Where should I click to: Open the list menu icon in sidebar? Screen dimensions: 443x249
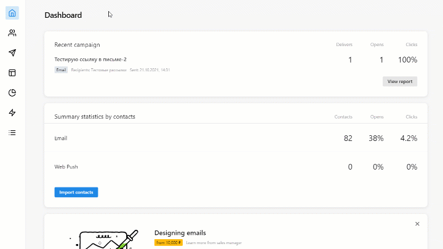(12, 133)
